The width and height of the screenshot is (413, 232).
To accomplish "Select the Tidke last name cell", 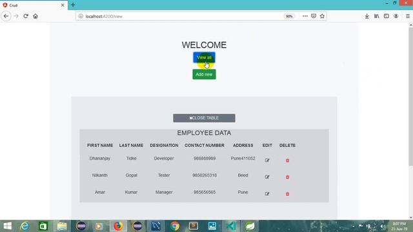I will 131,159.
